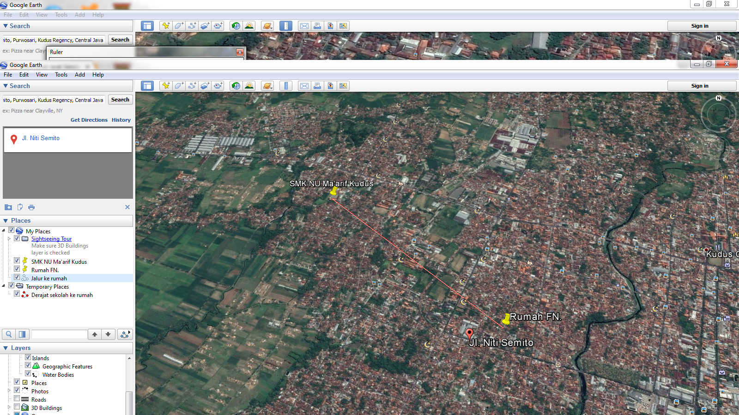Add placemark icon in background window toolbar
The height and width of the screenshot is (415, 739).
tap(166, 26)
